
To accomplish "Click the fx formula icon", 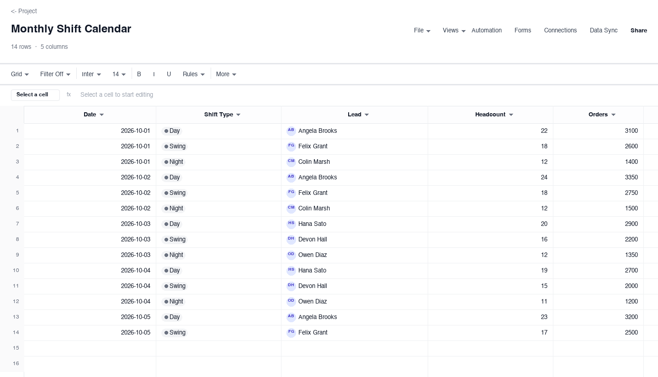I will (x=69, y=94).
